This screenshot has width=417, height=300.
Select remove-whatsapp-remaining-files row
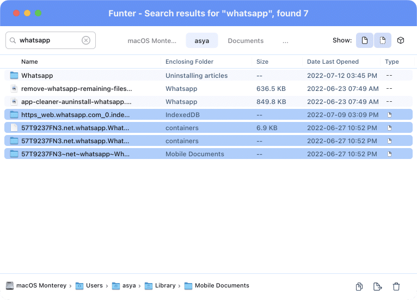click(x=208, y=89)
